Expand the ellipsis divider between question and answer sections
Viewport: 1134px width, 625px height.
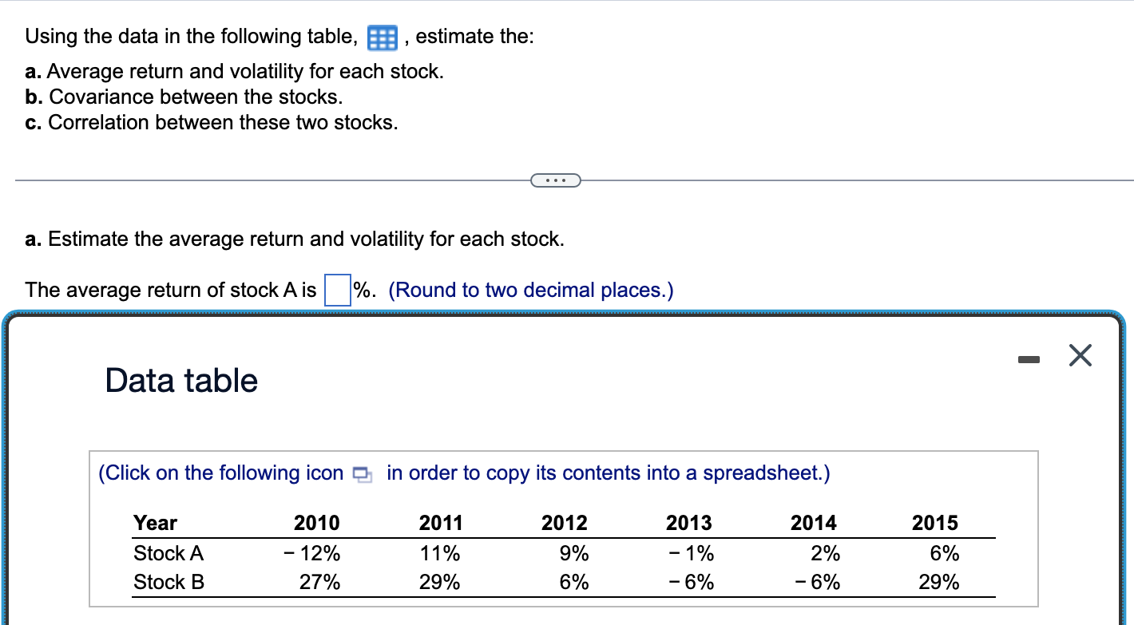556,180
